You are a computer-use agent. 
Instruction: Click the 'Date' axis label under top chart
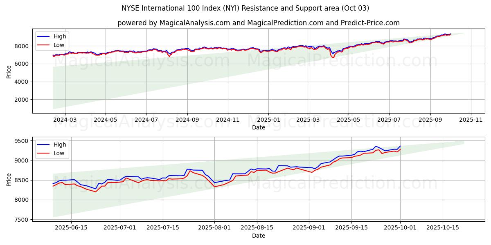(258, 127)
